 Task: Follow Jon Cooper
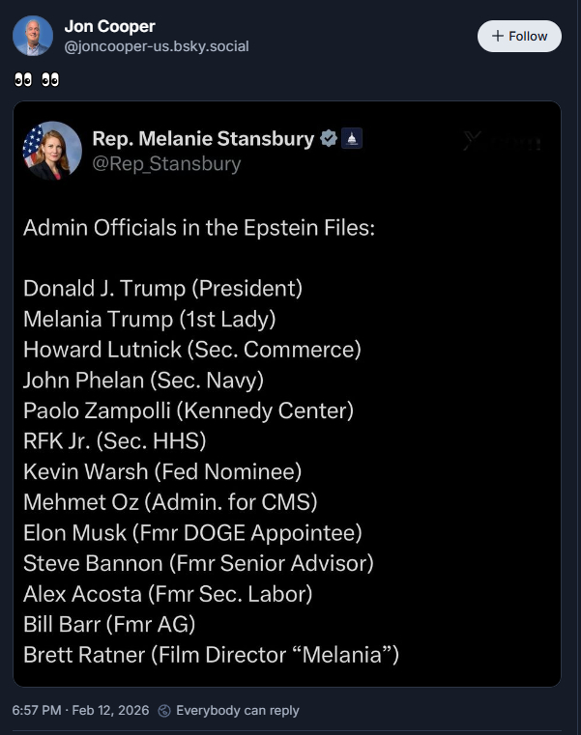click(x=519, y=36)
